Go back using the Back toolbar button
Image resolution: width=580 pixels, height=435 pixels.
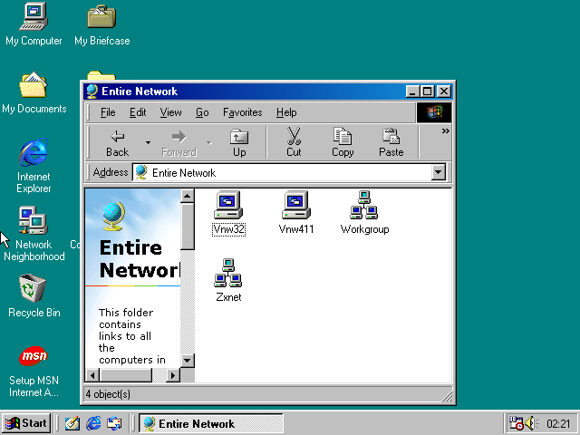click(117, 143)
